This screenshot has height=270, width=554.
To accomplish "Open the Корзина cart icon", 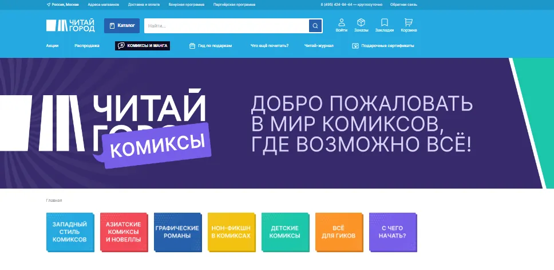I will tap(409, 25).
